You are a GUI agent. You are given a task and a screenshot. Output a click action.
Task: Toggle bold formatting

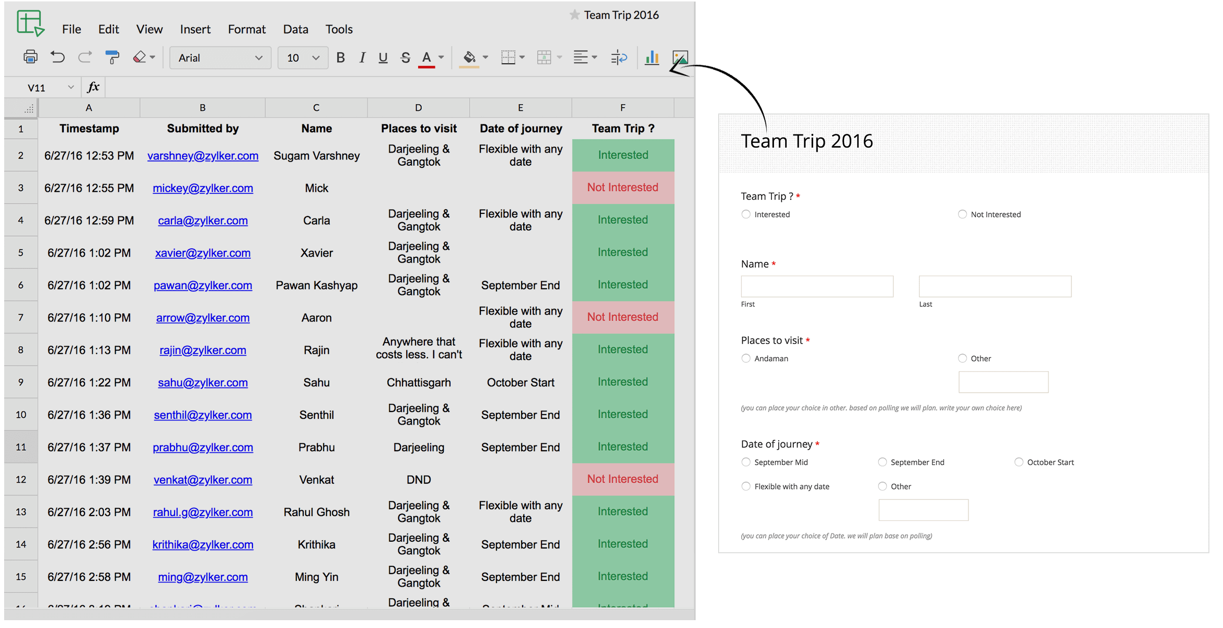[340, 58]
